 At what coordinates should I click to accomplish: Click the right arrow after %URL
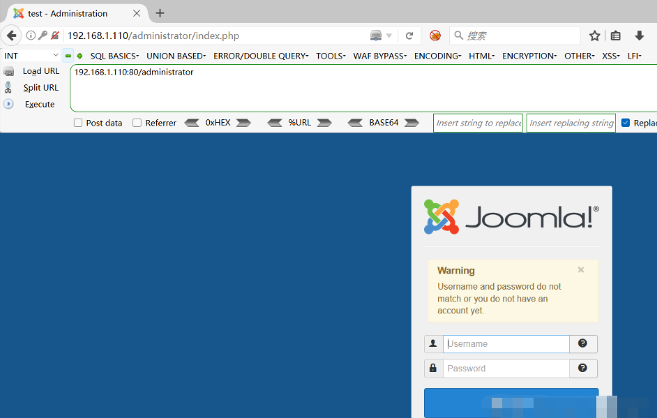point(324,123)
